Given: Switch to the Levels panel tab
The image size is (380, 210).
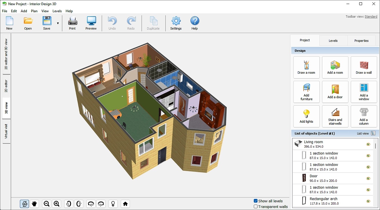Looking at the screenshot, I should pos(333,41).
